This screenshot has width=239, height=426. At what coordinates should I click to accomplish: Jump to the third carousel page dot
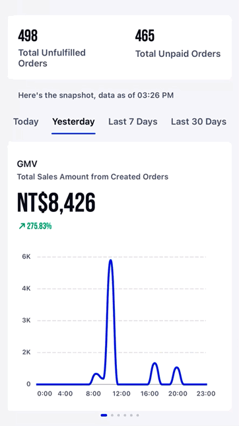[x=119, y=415]
